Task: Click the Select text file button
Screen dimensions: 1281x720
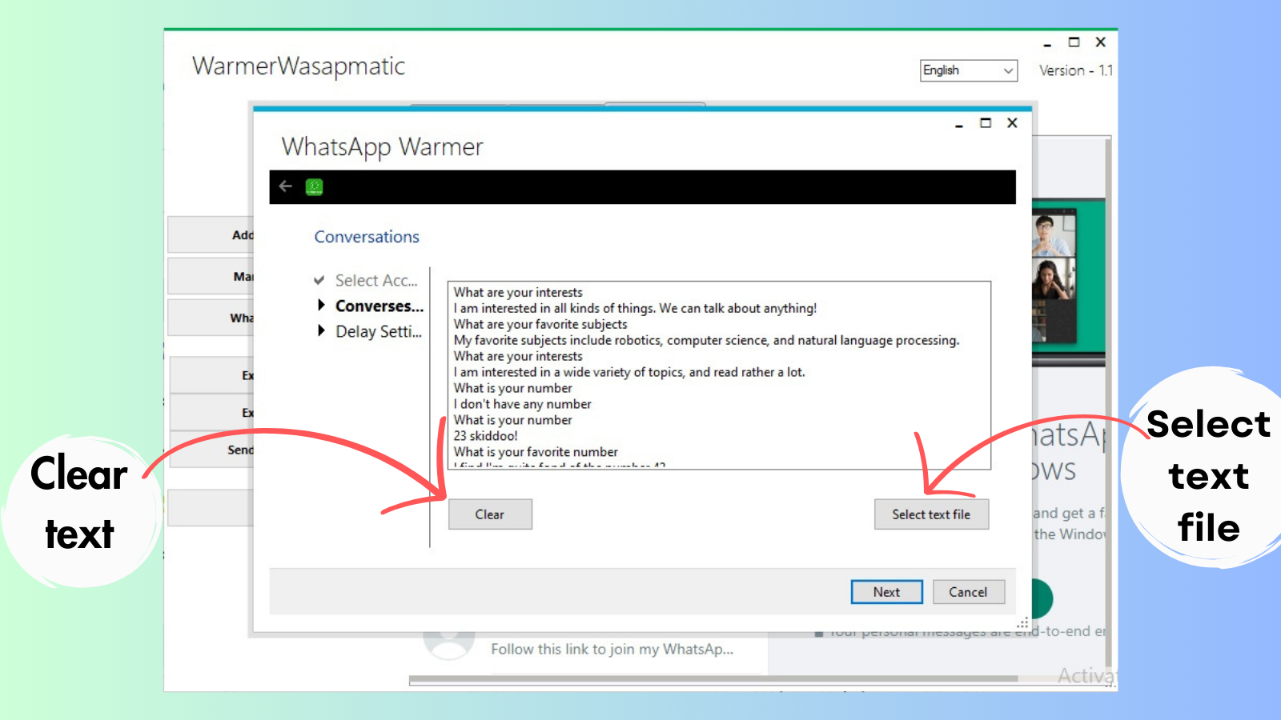Action: pos(931,514)
